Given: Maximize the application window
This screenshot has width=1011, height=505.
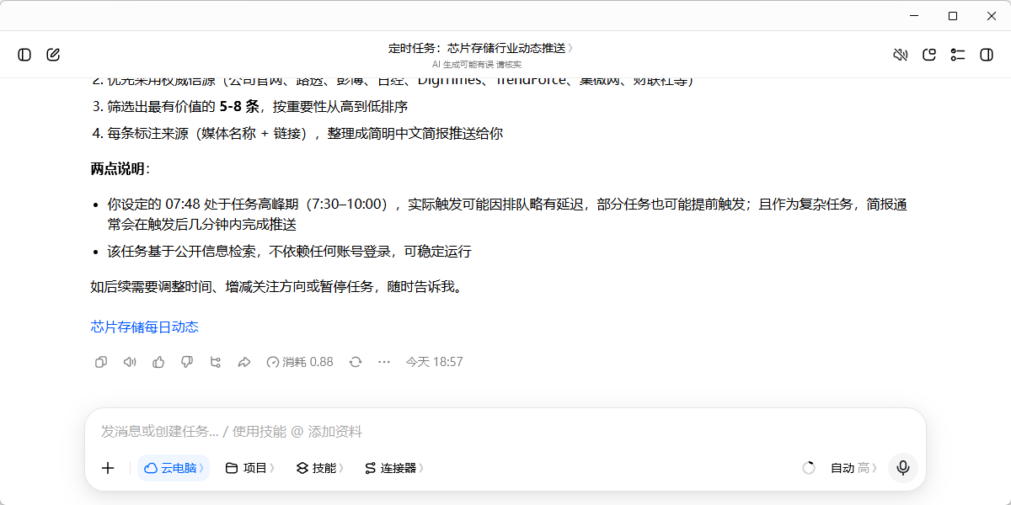Looking at the screenshot, I should [953, 16].
